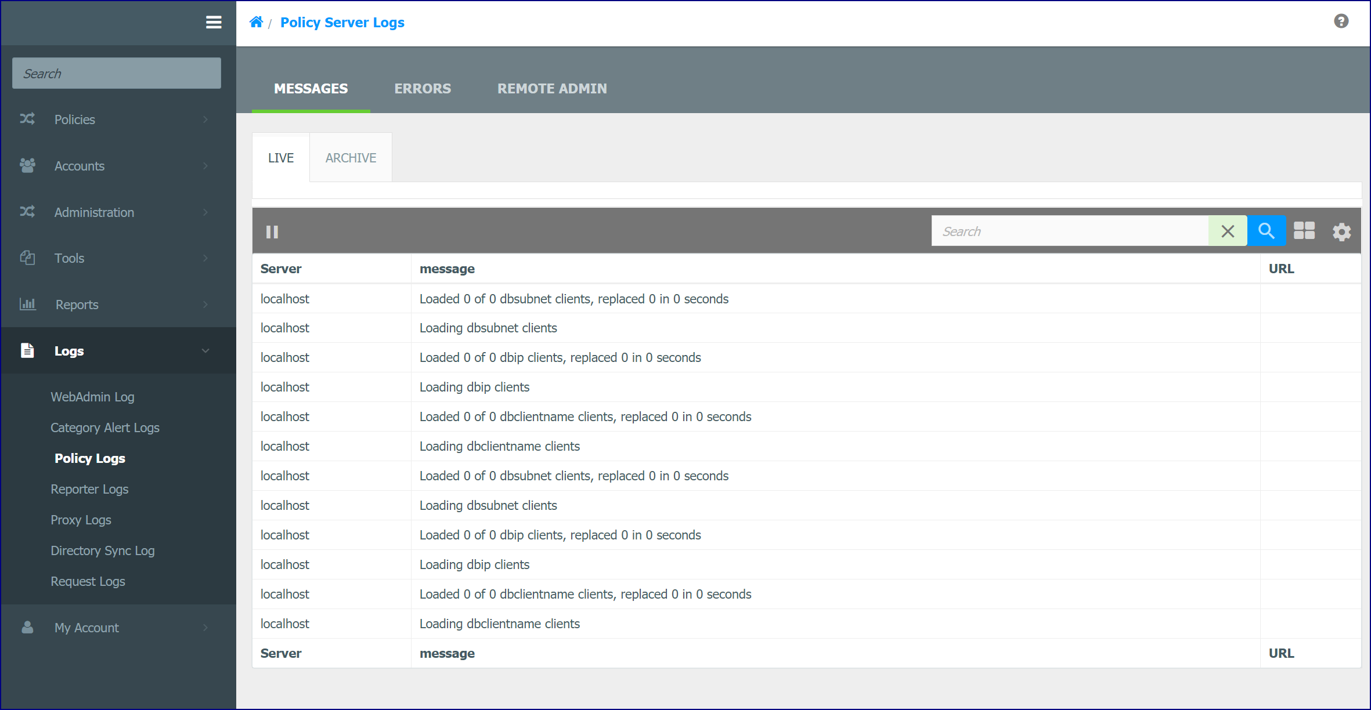The image size is (1371, 710).
Task: Select first 'Loading dbip clients' message
Action: click(474, 387)
